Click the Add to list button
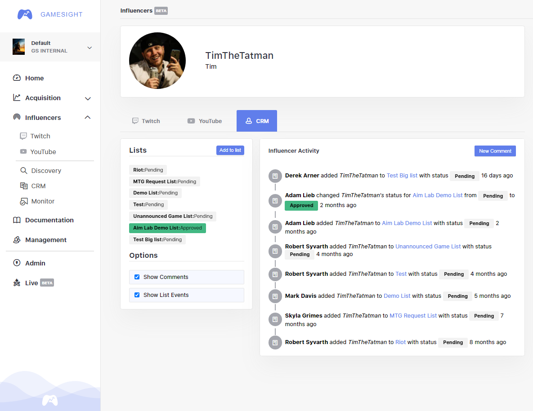Image resolution: width=533 pixels, height=411 pixels. 230,150
